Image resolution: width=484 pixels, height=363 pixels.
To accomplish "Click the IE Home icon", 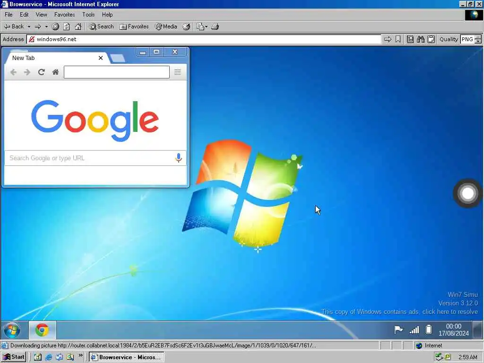I will coord(78,26).
